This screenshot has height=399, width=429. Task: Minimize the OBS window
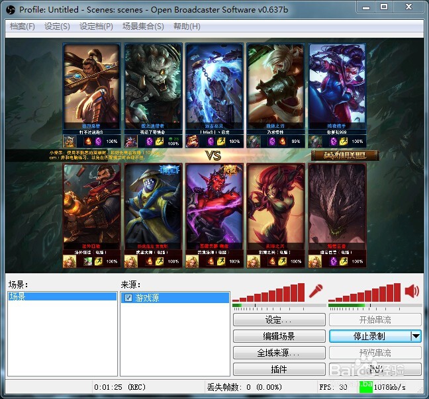[366, 7]
